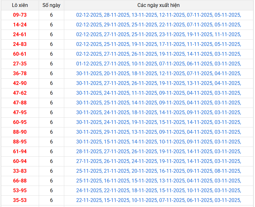Open date 28-11-2025 in the 09-73 row
This screenshot has height=207, width=255.
tap(116, 15)
